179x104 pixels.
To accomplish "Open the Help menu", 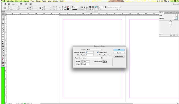I will tap(62, 1).
